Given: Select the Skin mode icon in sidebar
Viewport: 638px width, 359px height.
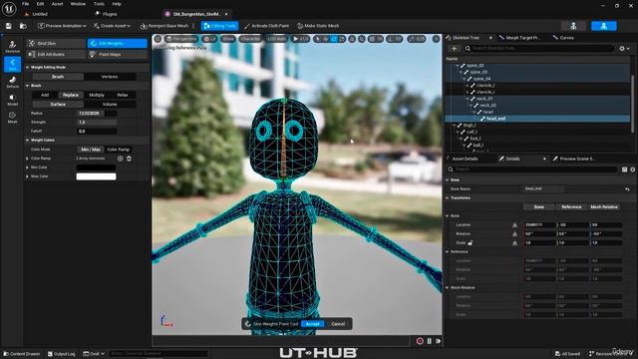Looking at the screenshot, I should (12, 64).
